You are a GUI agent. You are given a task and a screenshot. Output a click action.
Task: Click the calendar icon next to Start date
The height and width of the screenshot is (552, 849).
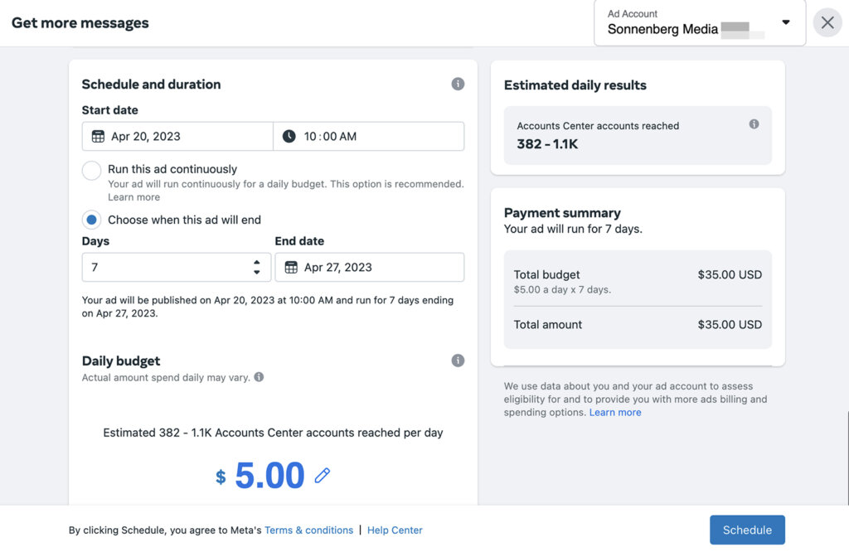point(97,136)
